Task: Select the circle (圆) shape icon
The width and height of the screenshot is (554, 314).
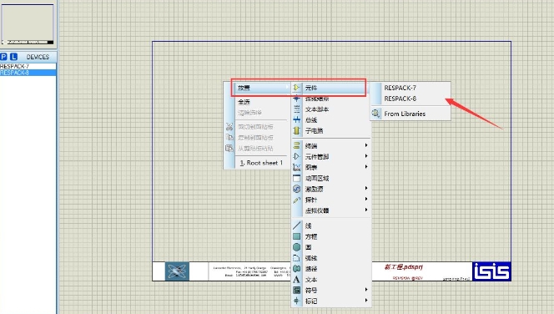Action: (x=296, y=247)
